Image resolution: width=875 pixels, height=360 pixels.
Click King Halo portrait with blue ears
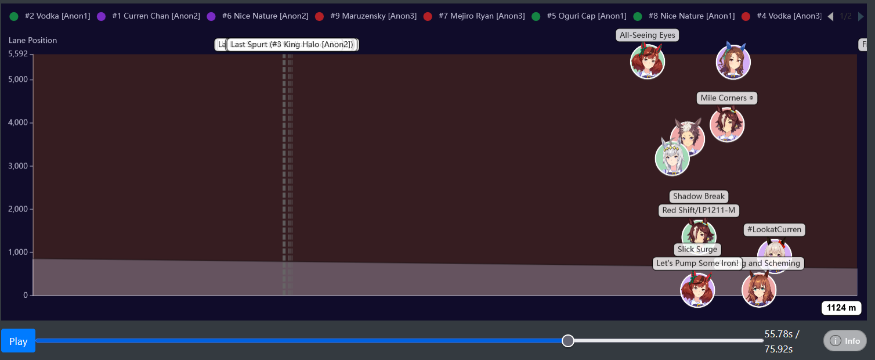click(x=733, y=62)
